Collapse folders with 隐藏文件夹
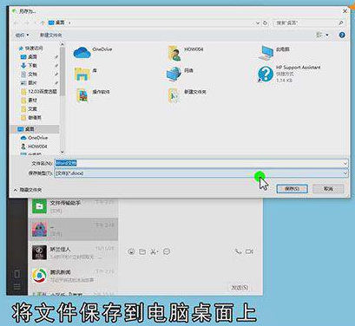355x326 pixels. [x=28, y=190]
